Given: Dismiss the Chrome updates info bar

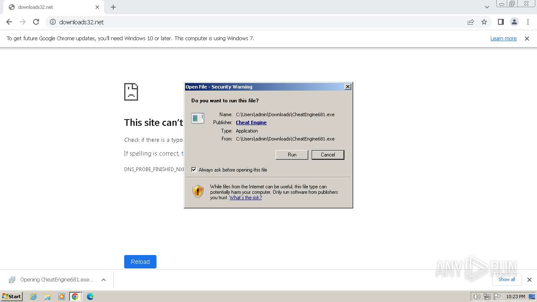Looking at the screenshot, I should 527,38.
